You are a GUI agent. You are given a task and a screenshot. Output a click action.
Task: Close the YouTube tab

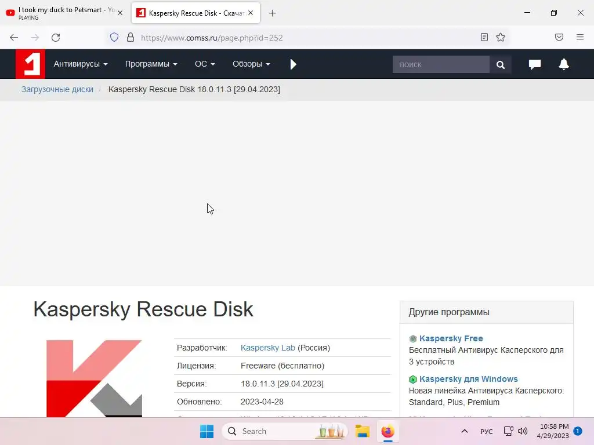120,13
